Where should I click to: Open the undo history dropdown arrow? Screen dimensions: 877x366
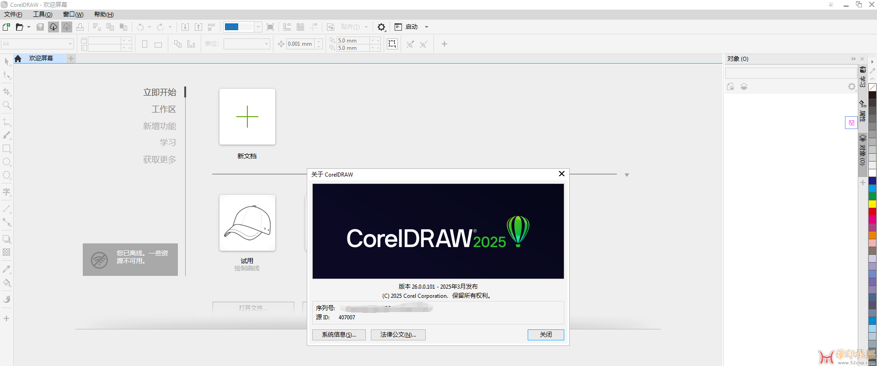150,27
